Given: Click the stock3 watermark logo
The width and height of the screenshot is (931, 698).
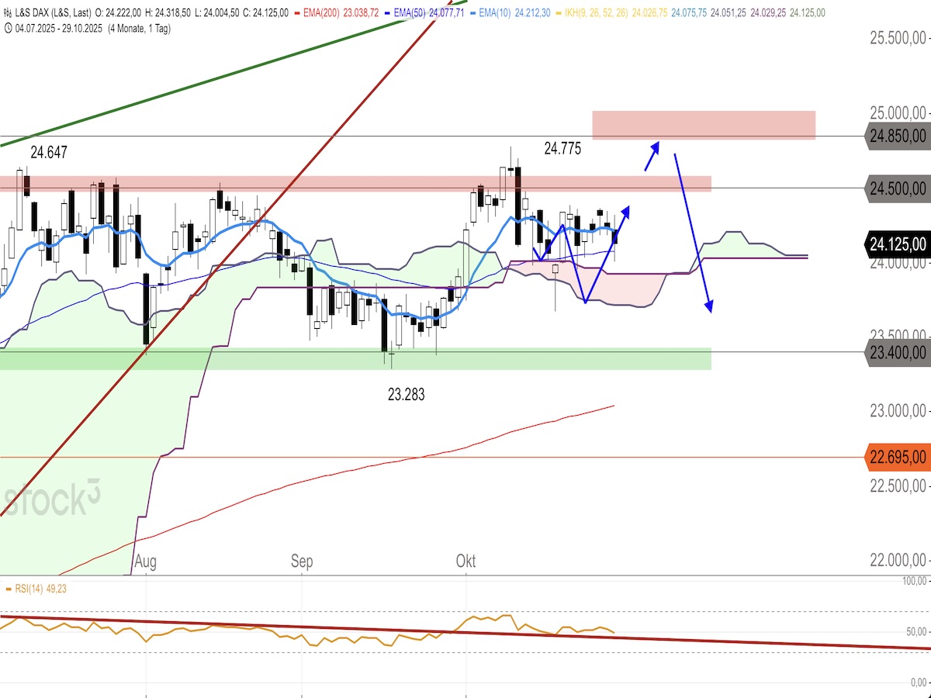Looking at the screenshot, I should pyautogui.click(x=51, y=500).
